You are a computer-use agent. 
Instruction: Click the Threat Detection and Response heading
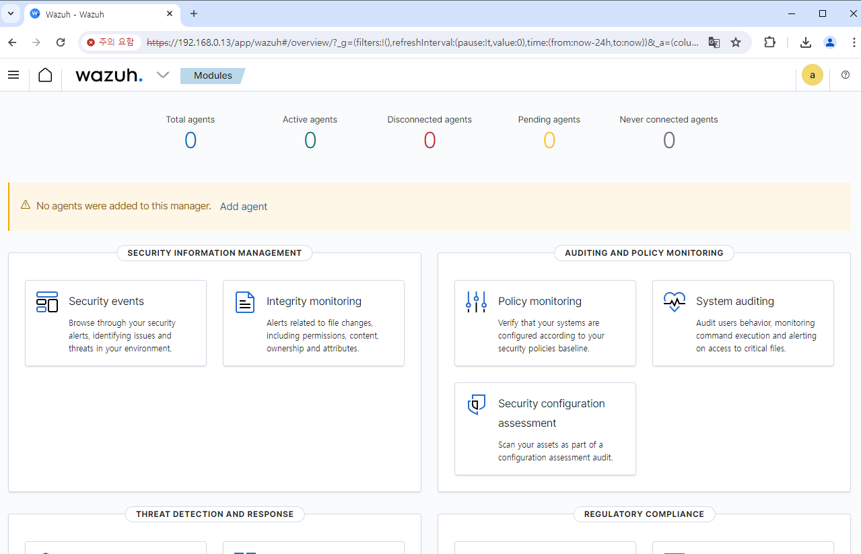coord(215,514)
